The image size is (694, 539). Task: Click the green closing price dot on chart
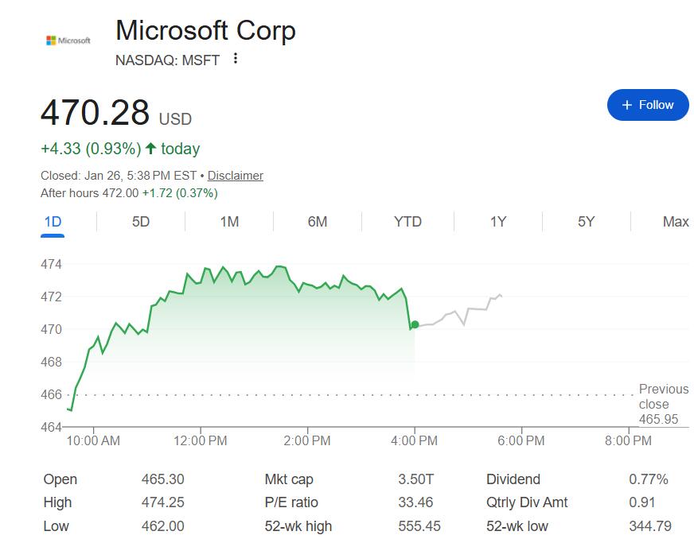[x=415, y=324]
